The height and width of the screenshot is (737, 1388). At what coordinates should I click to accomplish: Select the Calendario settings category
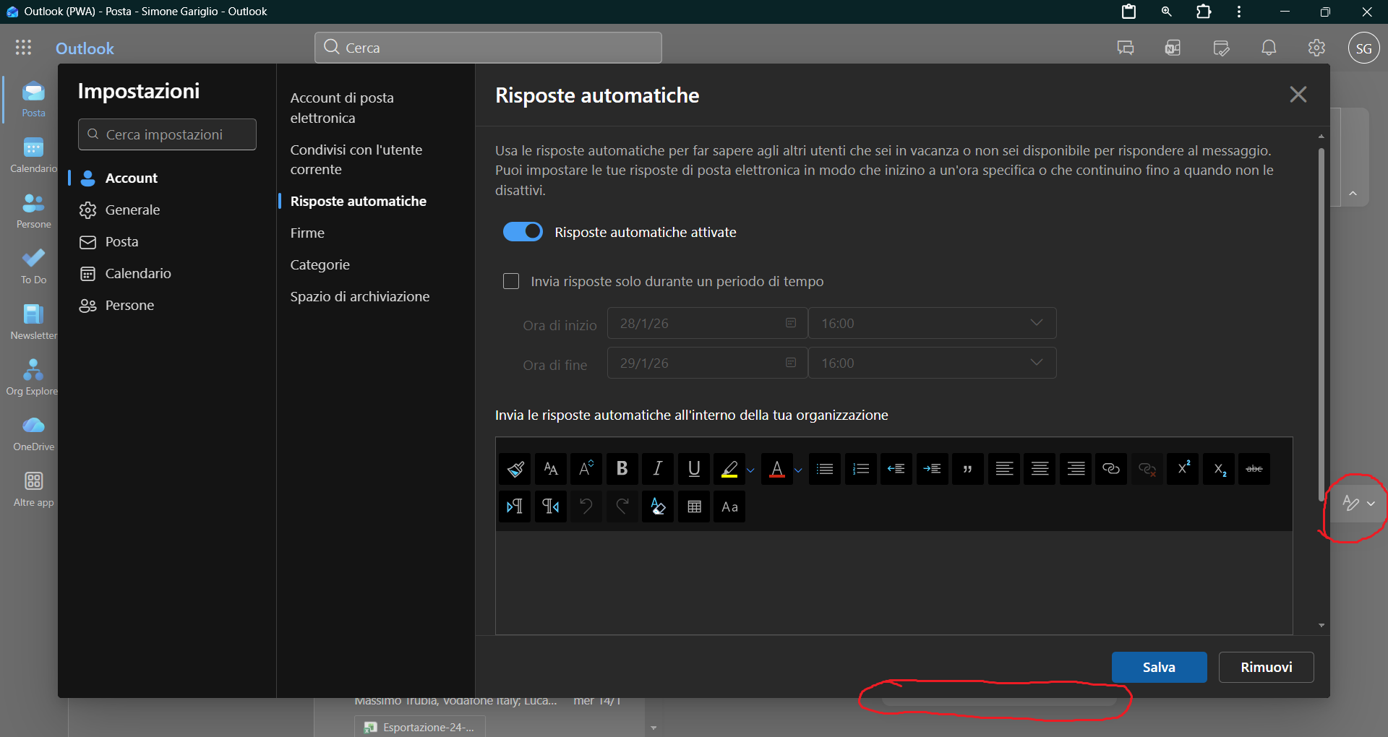[x=138, y=273]
